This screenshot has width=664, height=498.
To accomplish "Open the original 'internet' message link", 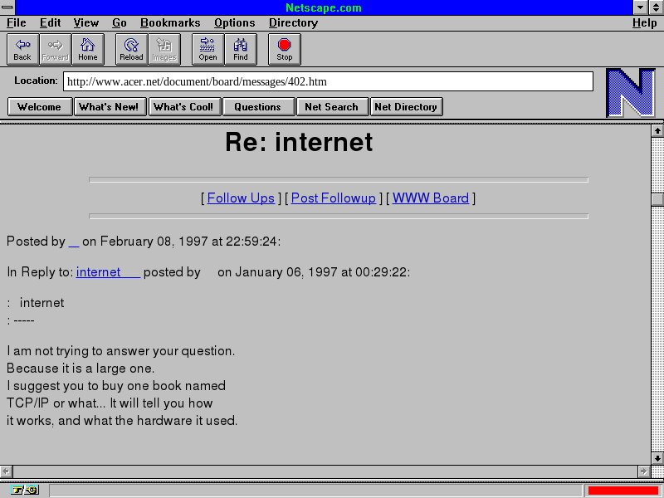I will [108, 272].
